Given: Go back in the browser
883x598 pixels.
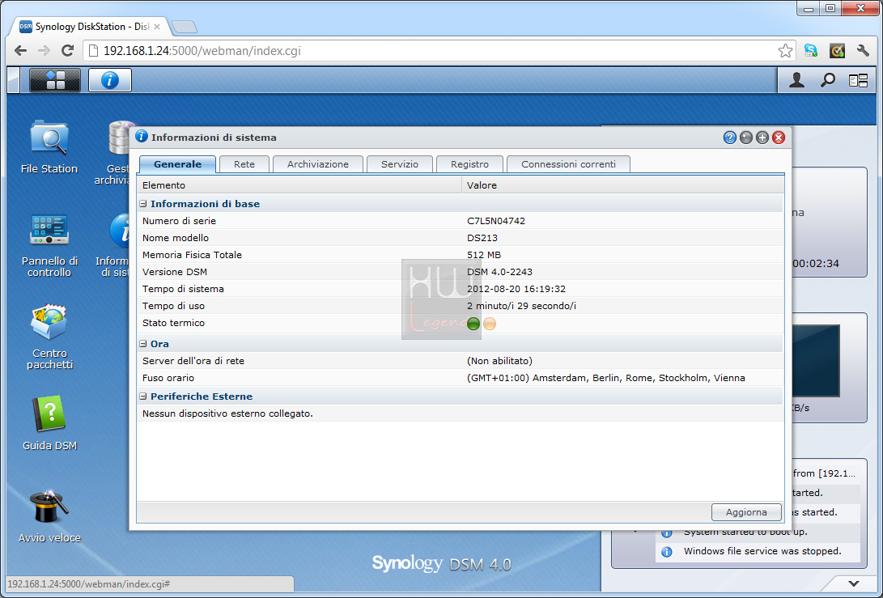Looking at the screenshot, I should coord(21,51).
